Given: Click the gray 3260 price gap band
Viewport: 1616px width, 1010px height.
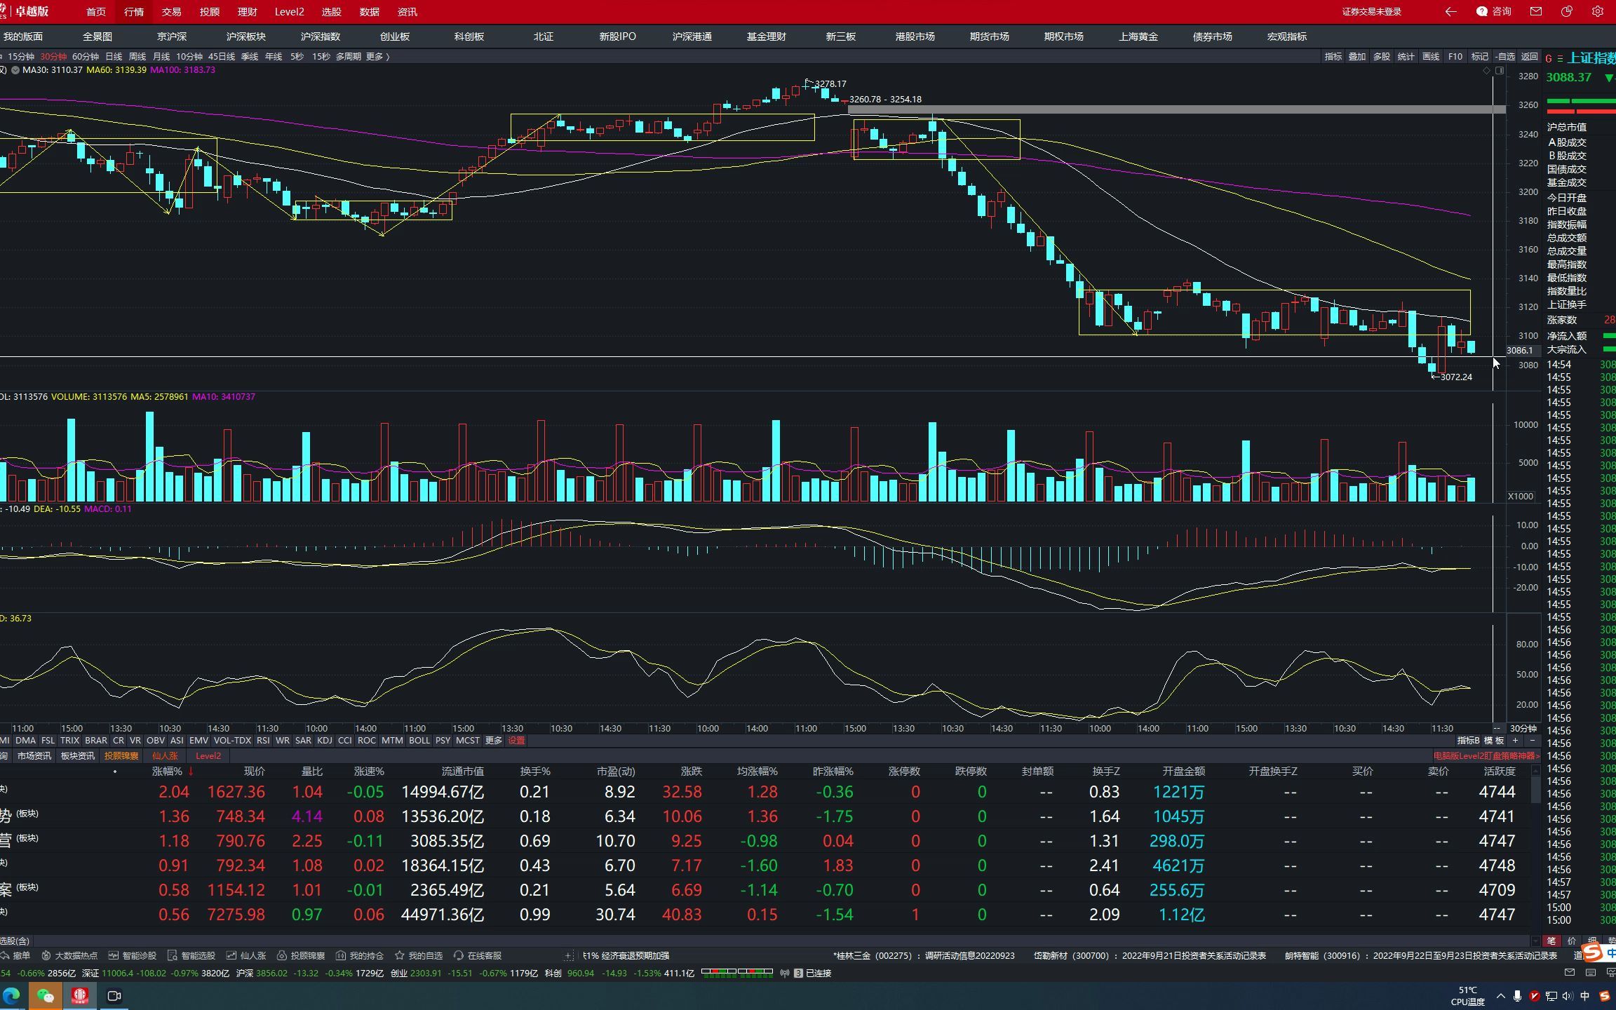Looking at the screenshot, I should pyautogui.click(x=1176, y=109).
